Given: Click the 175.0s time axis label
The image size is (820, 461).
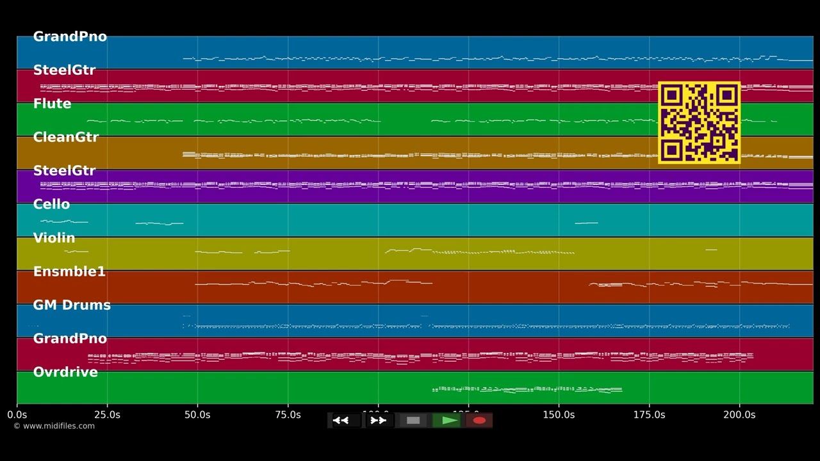Looking at the screenshot, I should (x=649, y=415).
